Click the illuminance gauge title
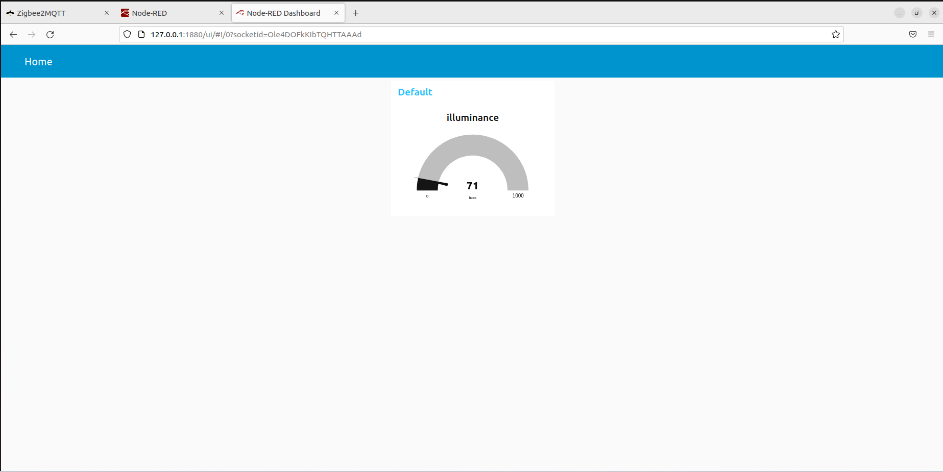 [x=473, y=117]
